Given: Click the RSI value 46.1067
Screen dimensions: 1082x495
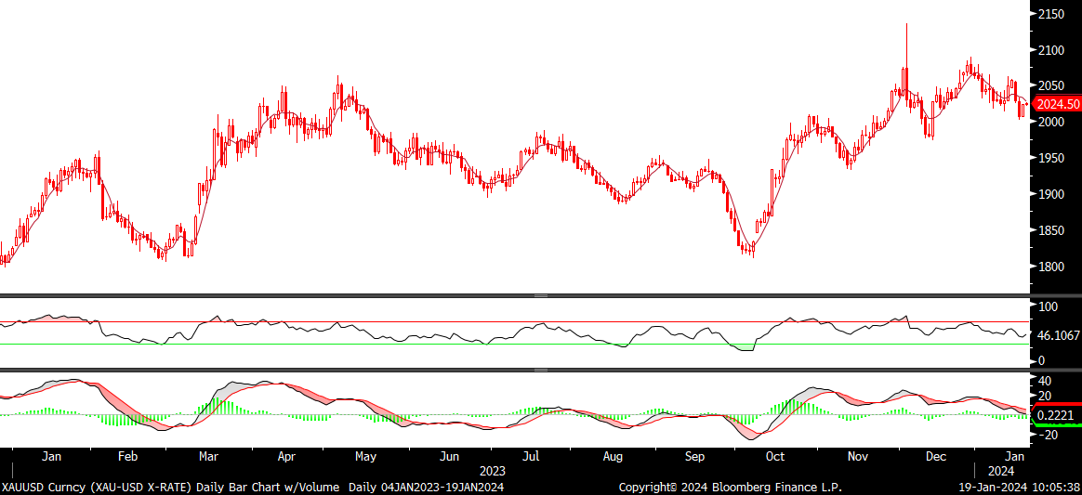Looking at the screenshot, I should point(1060,336).
